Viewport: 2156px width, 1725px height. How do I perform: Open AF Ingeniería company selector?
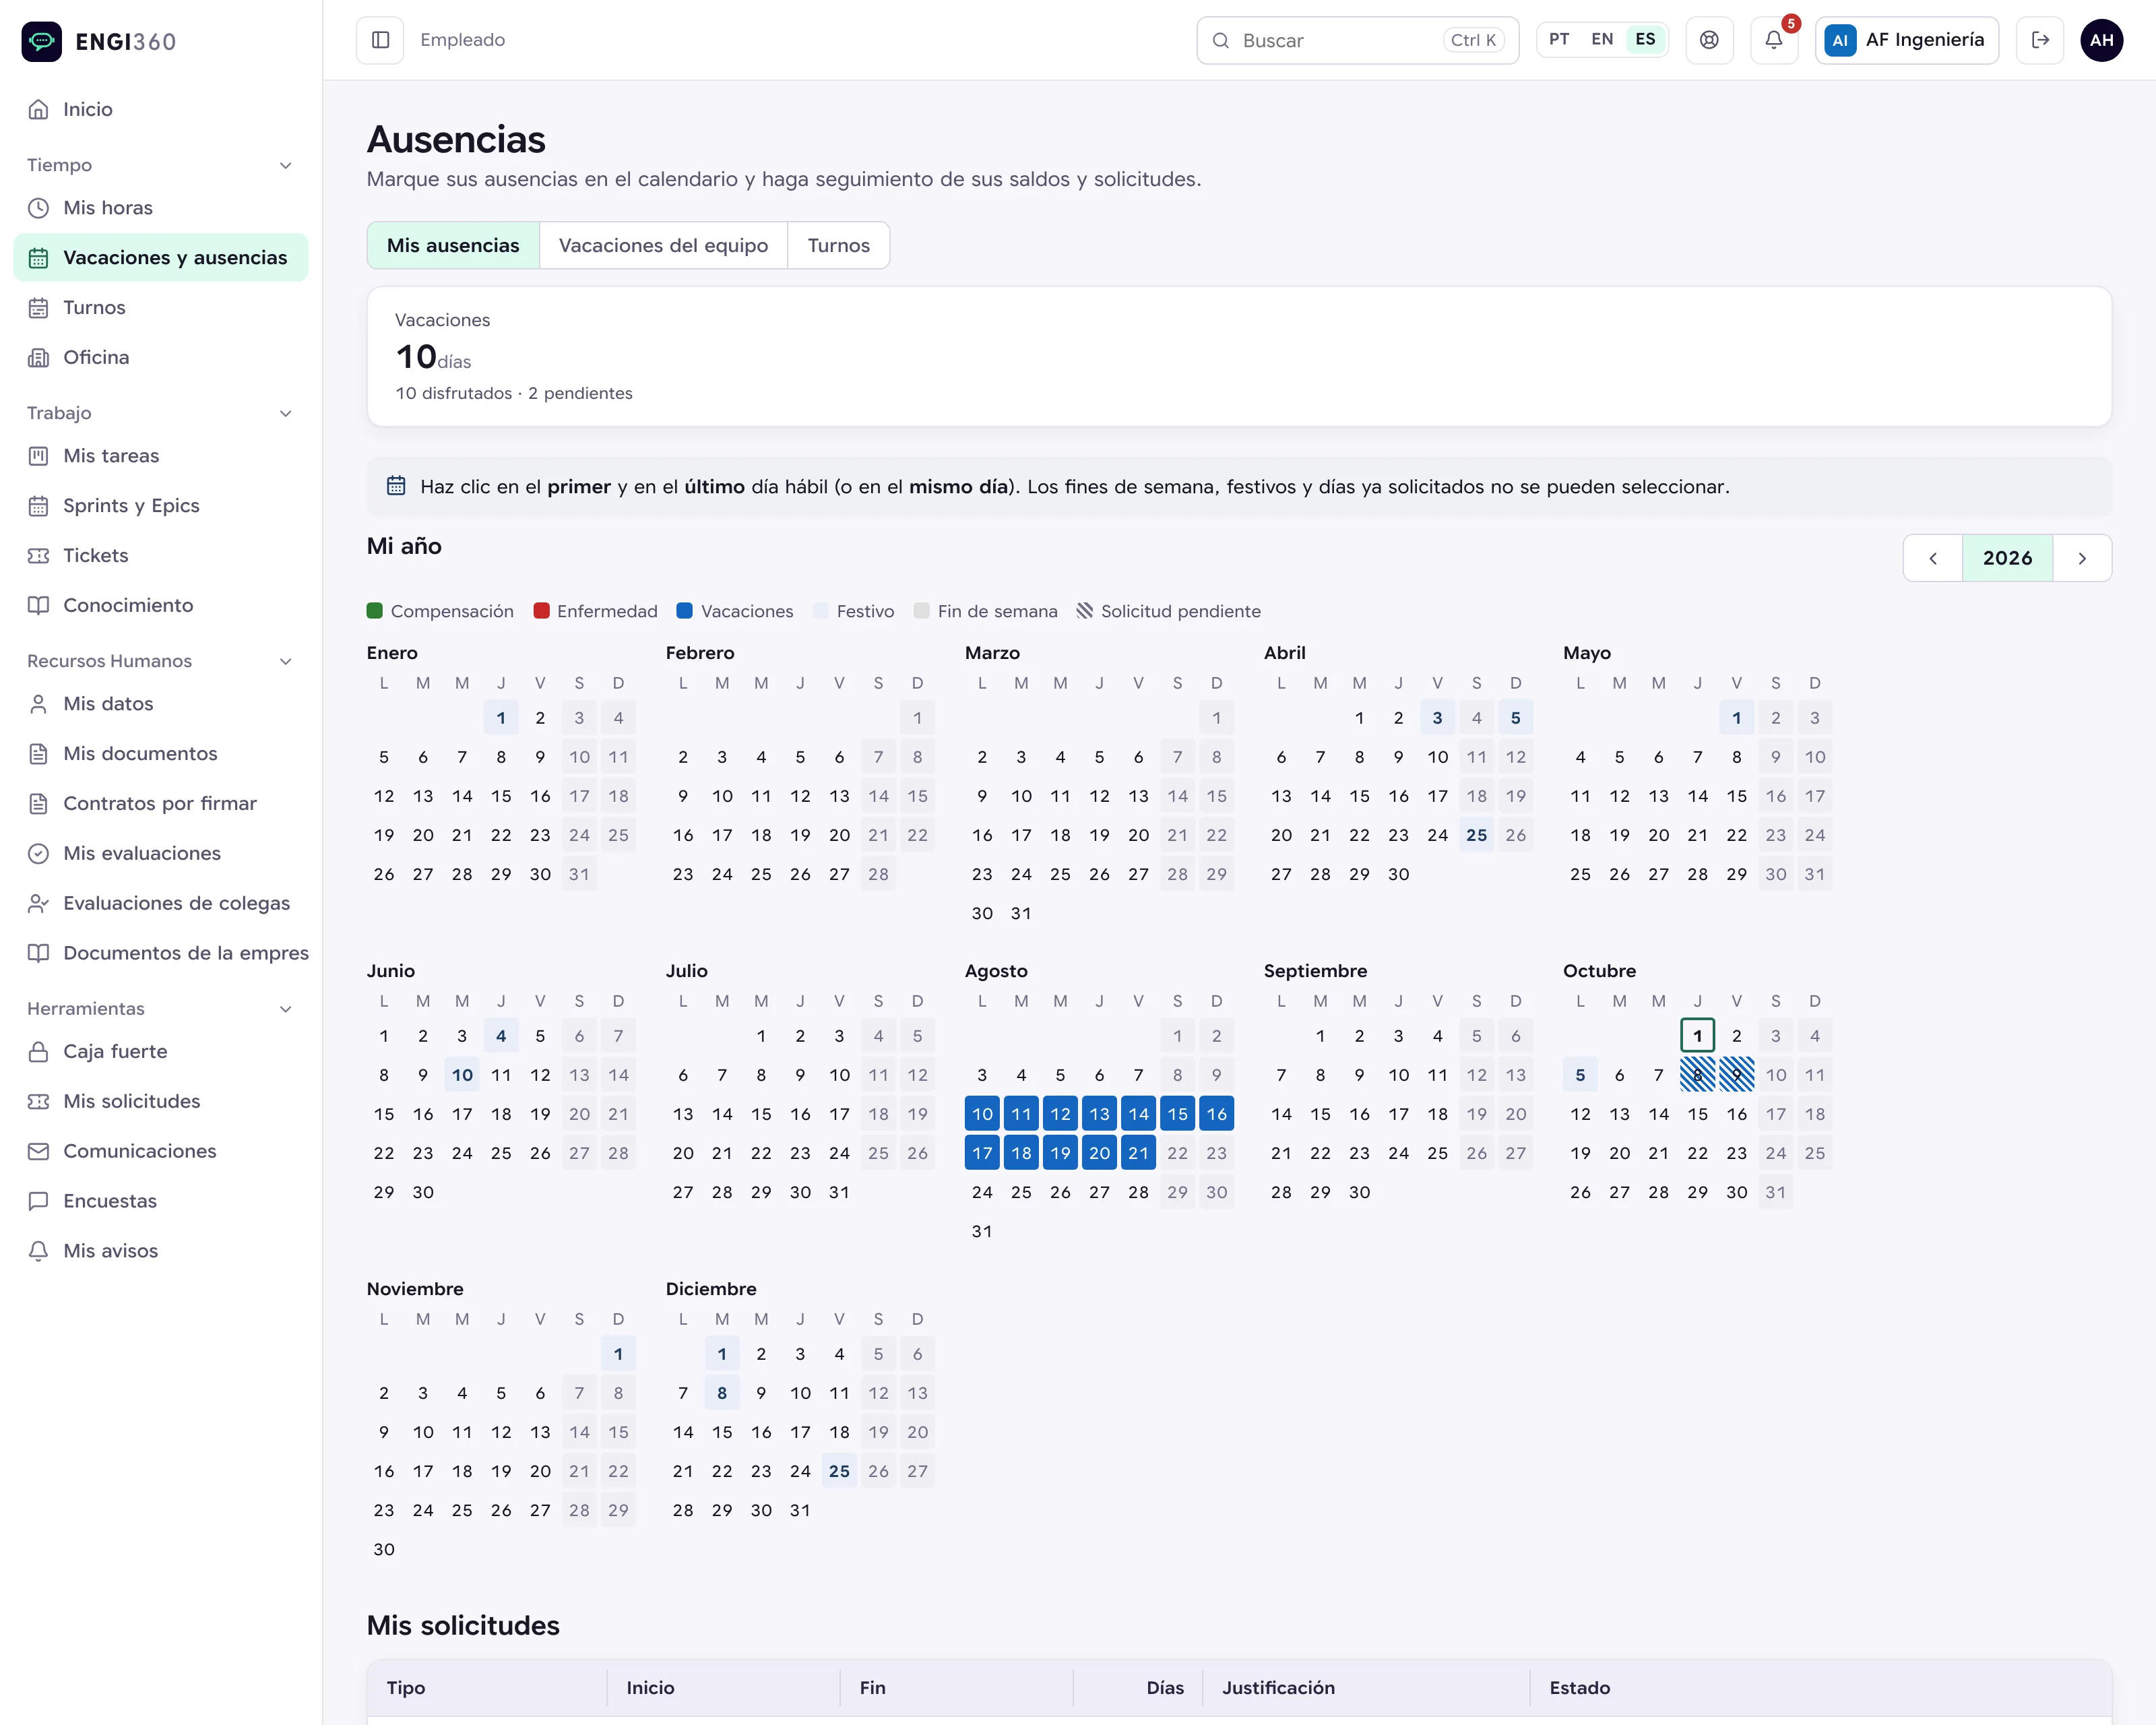1906,40
